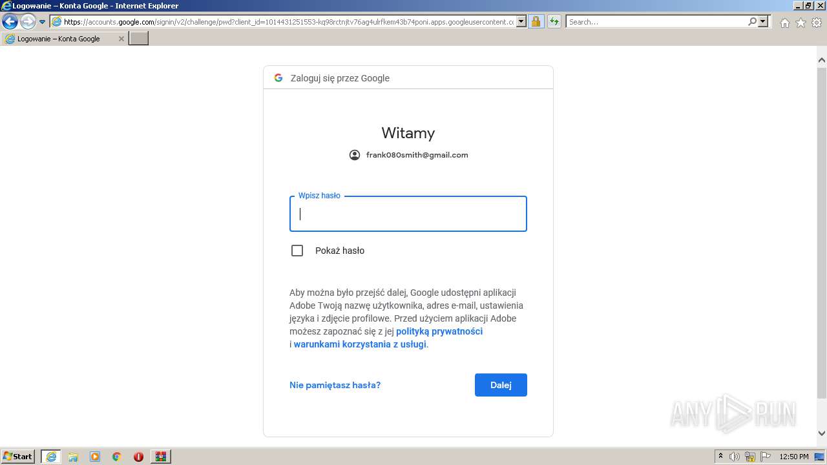Click the Zaloguj się przez Google header text

340,78
